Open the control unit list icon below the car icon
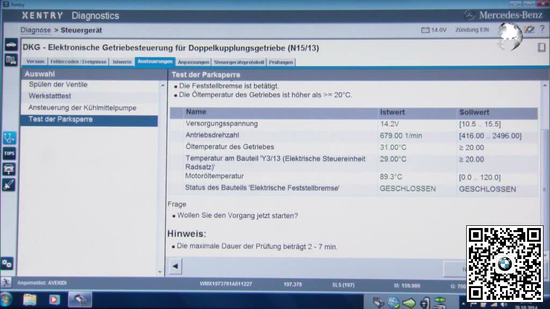The width and height of the screenshot is (550, 309). coord(11,60)
